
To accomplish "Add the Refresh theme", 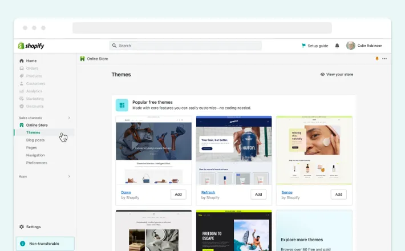I will [258, 195].
